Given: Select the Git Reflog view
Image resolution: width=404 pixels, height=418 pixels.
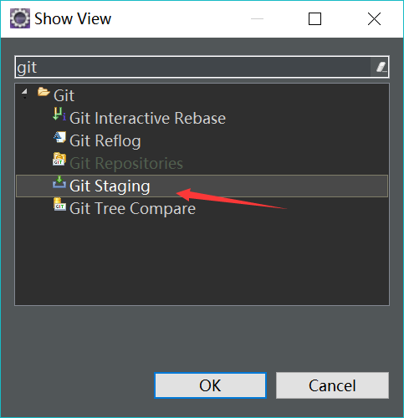Looking at the screenshot, I should [105, 141].
